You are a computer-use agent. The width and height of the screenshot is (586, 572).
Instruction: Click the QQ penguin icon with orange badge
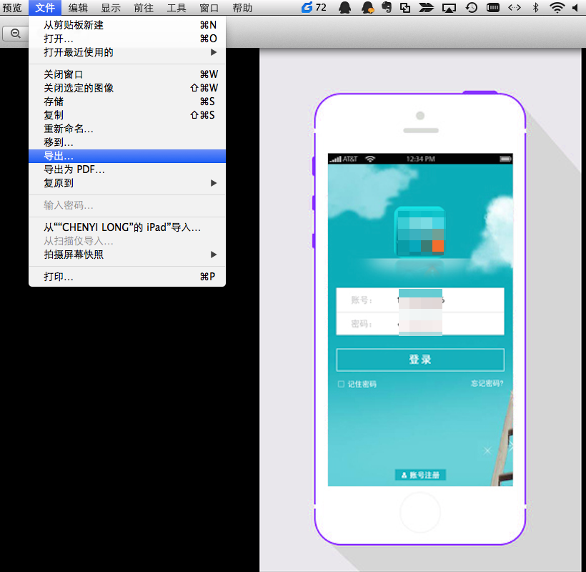pos(368,7)
